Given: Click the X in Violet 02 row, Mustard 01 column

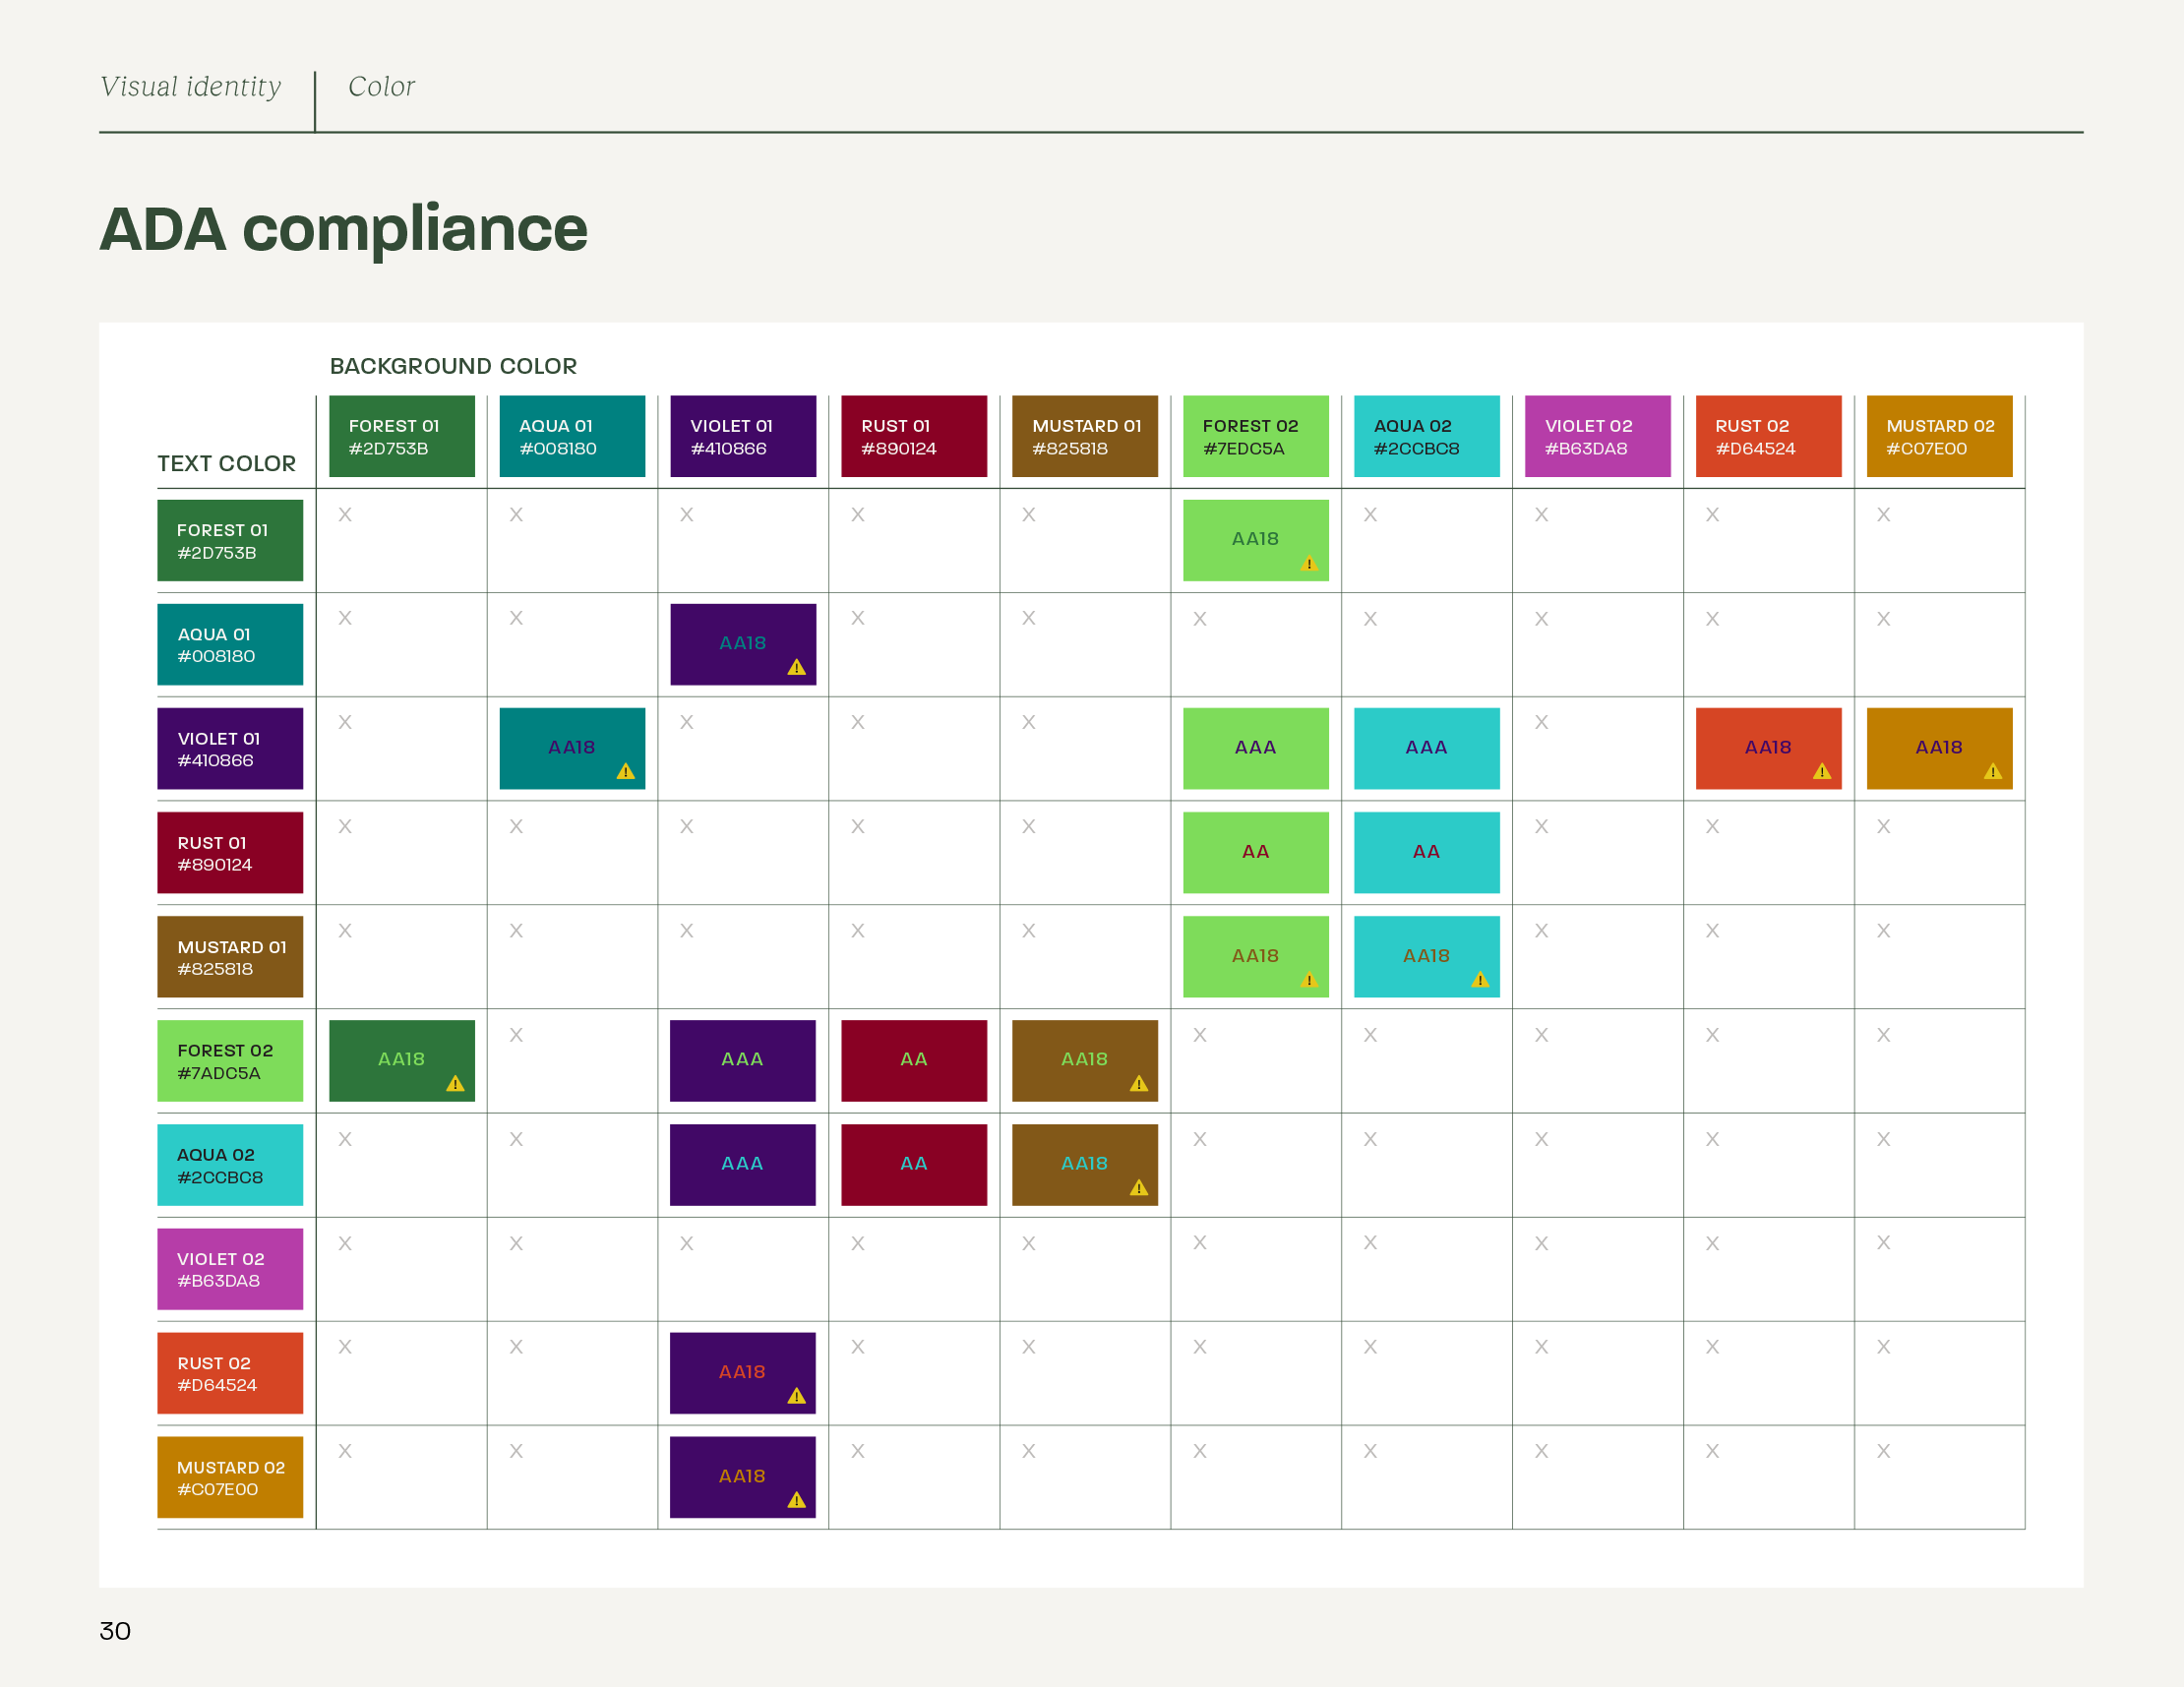Looking at the screenshot, I should pos(1029,1243).
